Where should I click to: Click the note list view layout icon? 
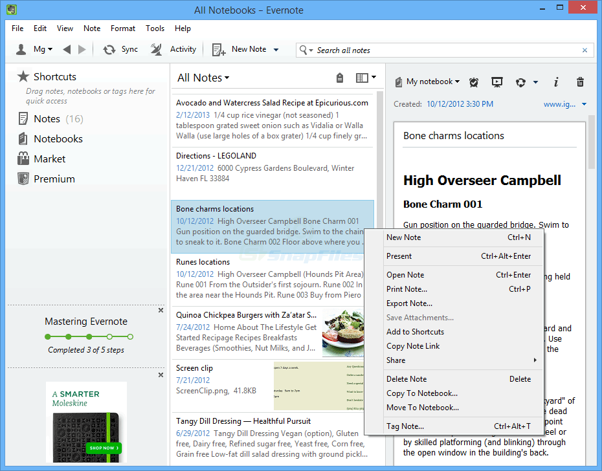(362, 78)
